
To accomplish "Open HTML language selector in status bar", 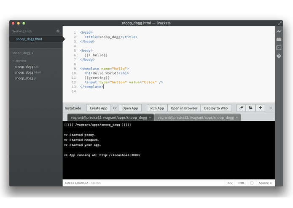I will [x=241, y=183].
